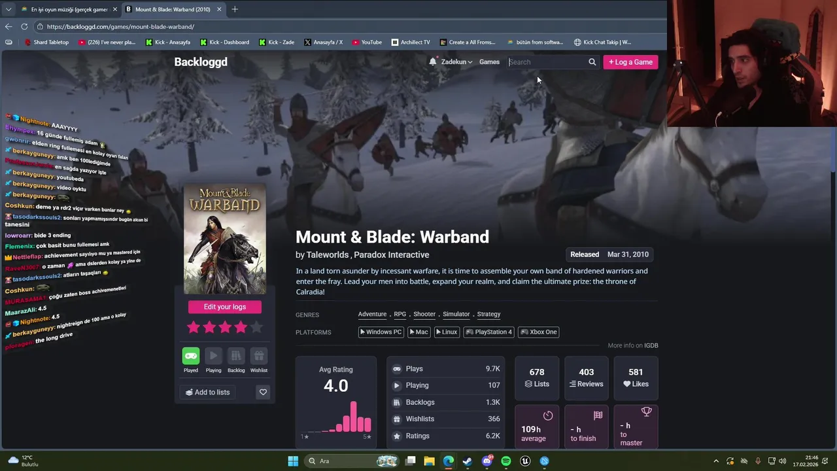Click the Warband cover art thumbnail
The height and width of the screenshot is (471, 837).
pos(224,239)
